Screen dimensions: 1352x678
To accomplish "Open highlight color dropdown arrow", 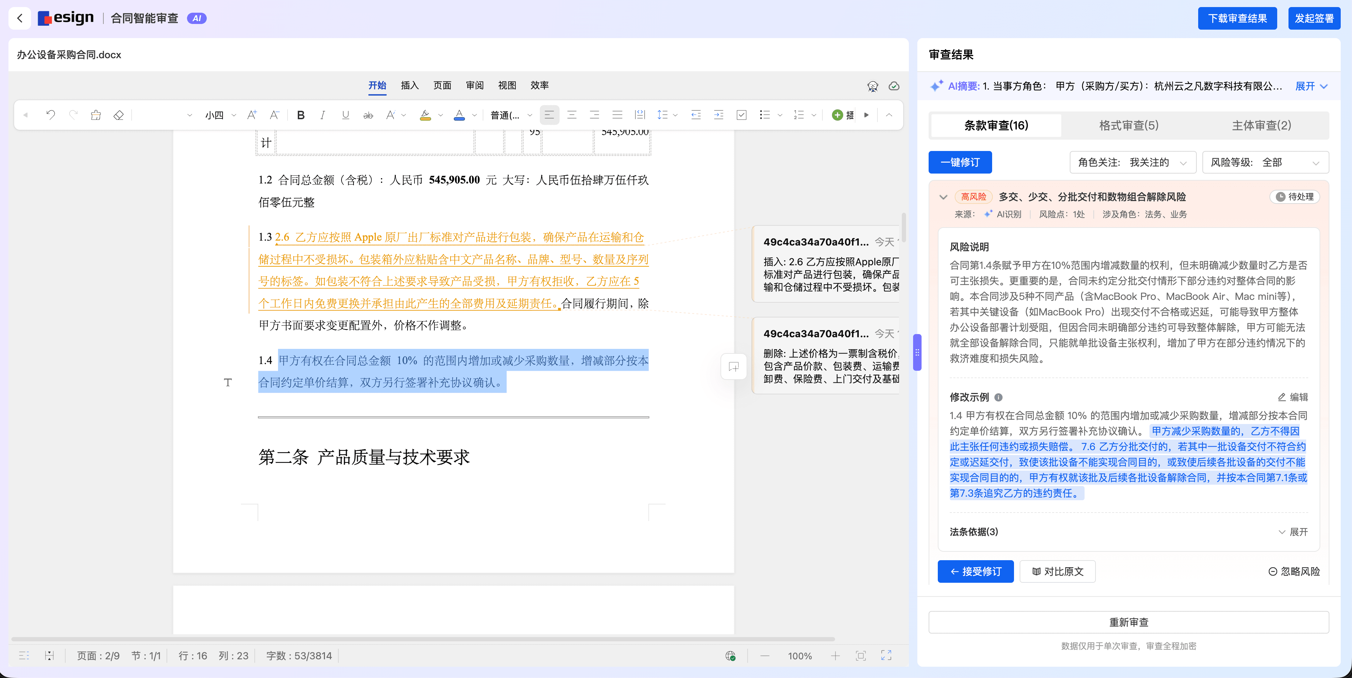I will 440,115.
